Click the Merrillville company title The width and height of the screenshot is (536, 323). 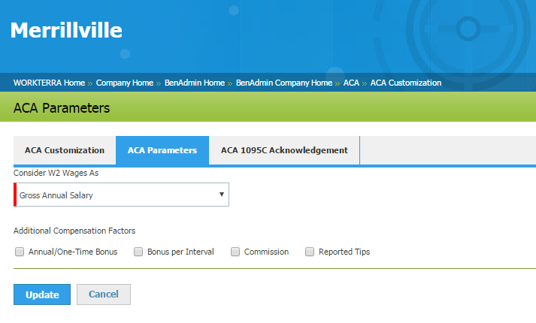(66, 30)
